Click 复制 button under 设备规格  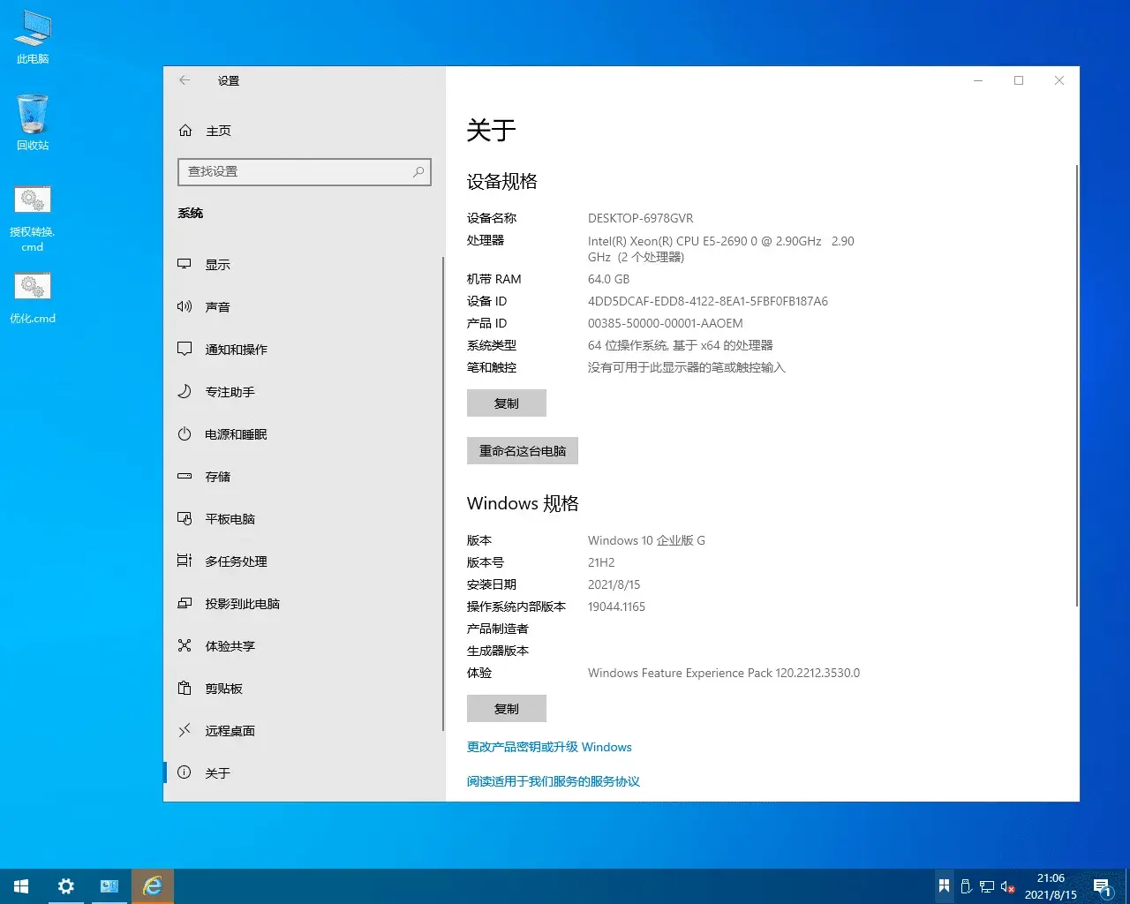click(x=507, y=403)
